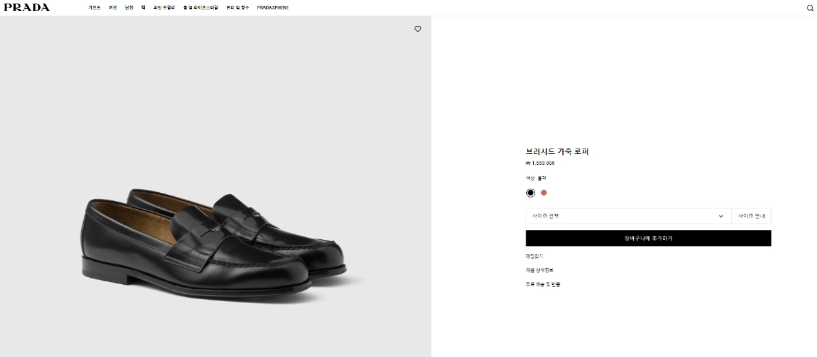Select the 백 menu item
The image size is (817, 357).
[x=143, y=7]
